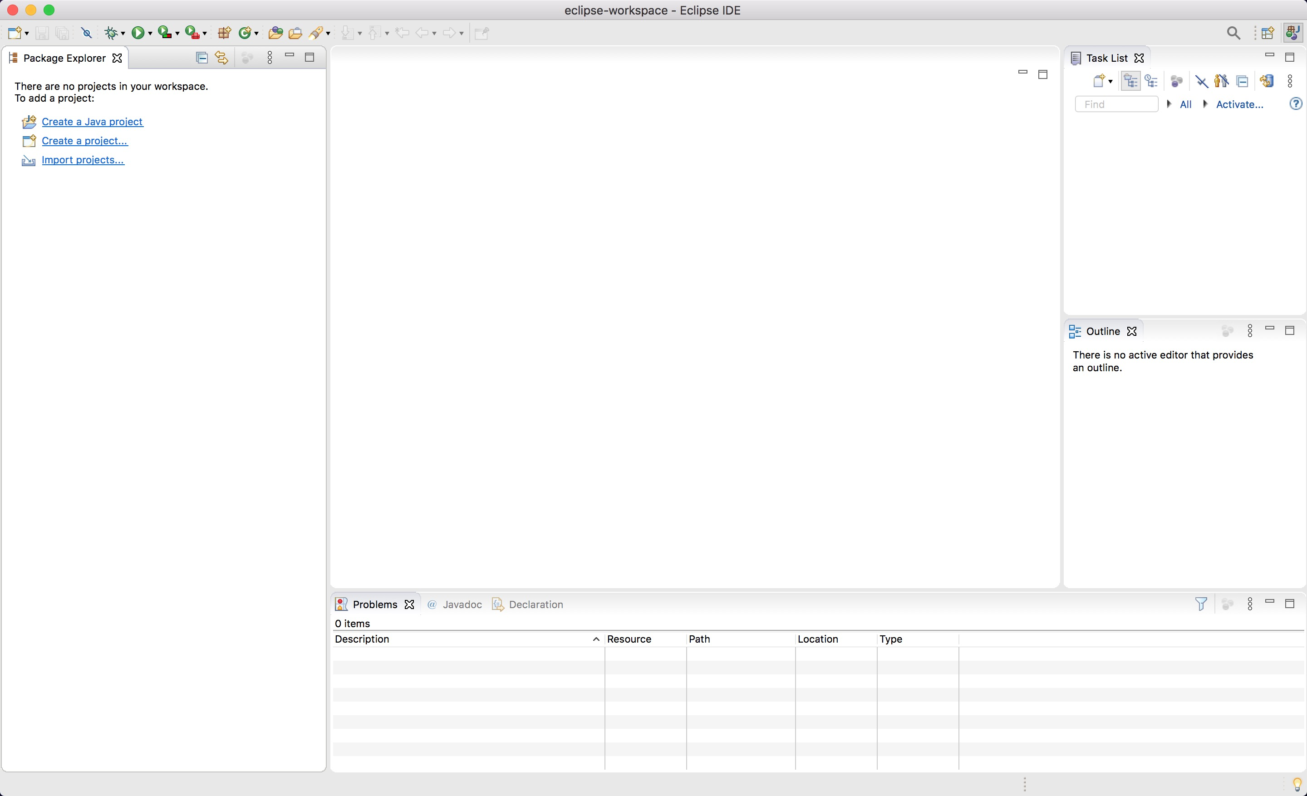Switch to the Javadoc tab
Screen dimensions: 1307x796
pyautogui.click(x=455, y=604)
